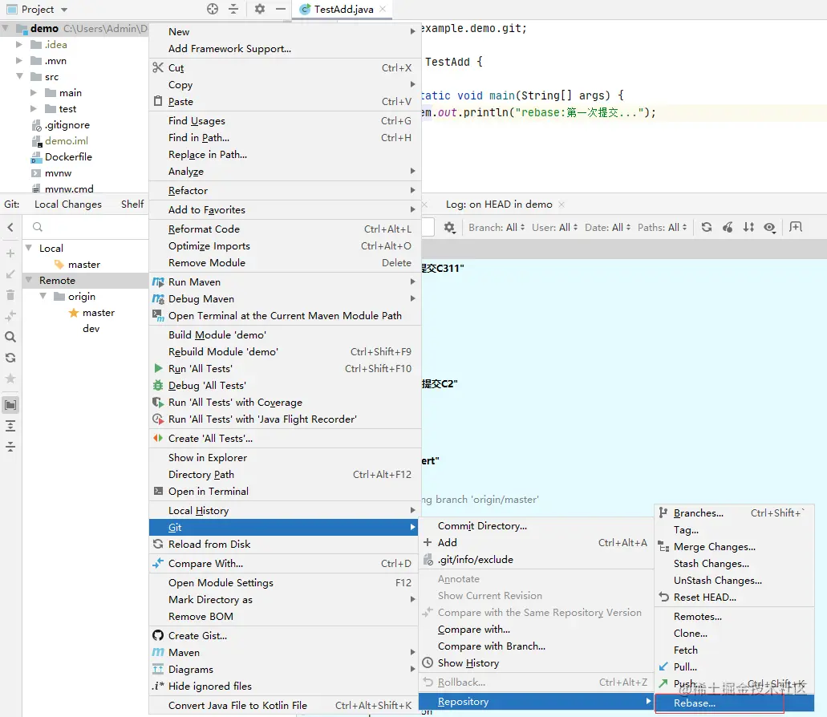The width and height of the screenshot is (827, 717).
Task: Click the collapse all icon in Project toolbar
Action: (233, 9)
